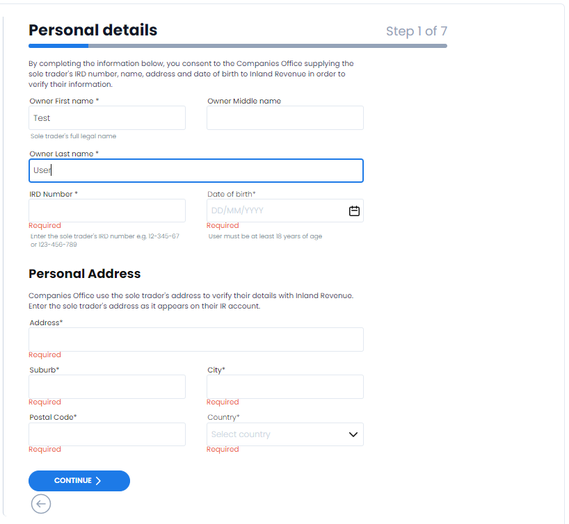Click the chevron inside the Continue button

tap(98, 481)
